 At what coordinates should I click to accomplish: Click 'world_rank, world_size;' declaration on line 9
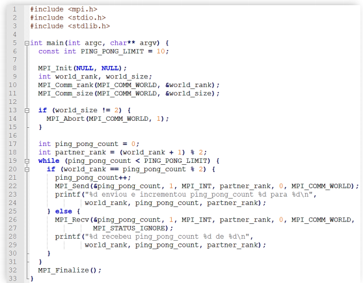[103, 77]
